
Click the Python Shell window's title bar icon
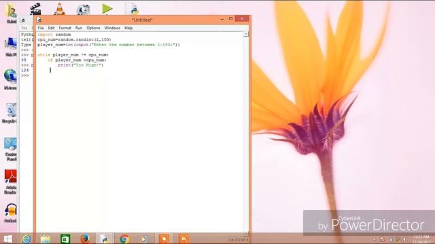[x=22, y=20]
